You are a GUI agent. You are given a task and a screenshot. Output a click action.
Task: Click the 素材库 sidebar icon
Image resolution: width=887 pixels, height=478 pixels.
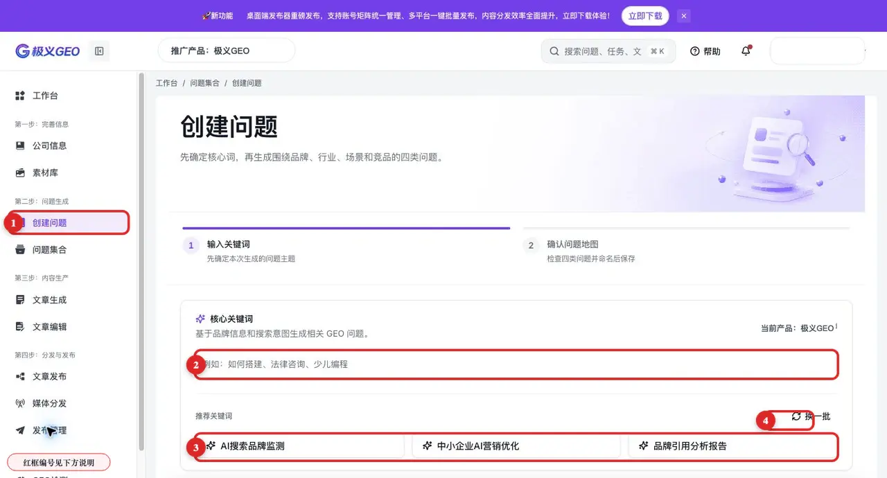(20, 172)
